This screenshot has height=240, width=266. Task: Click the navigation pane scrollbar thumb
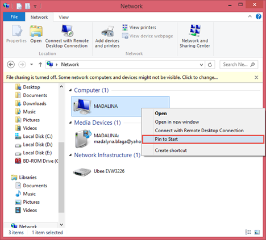click(x=61, y=177)
